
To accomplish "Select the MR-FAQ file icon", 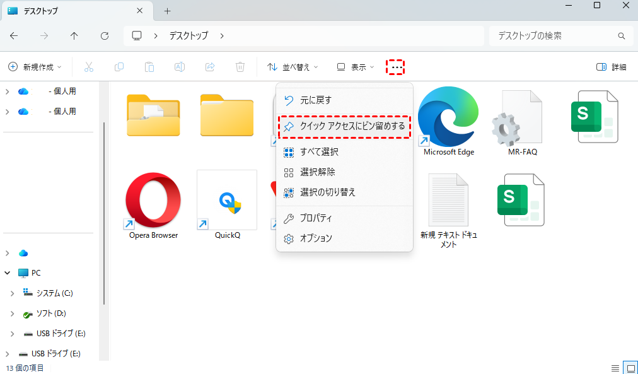I will 522,120.
